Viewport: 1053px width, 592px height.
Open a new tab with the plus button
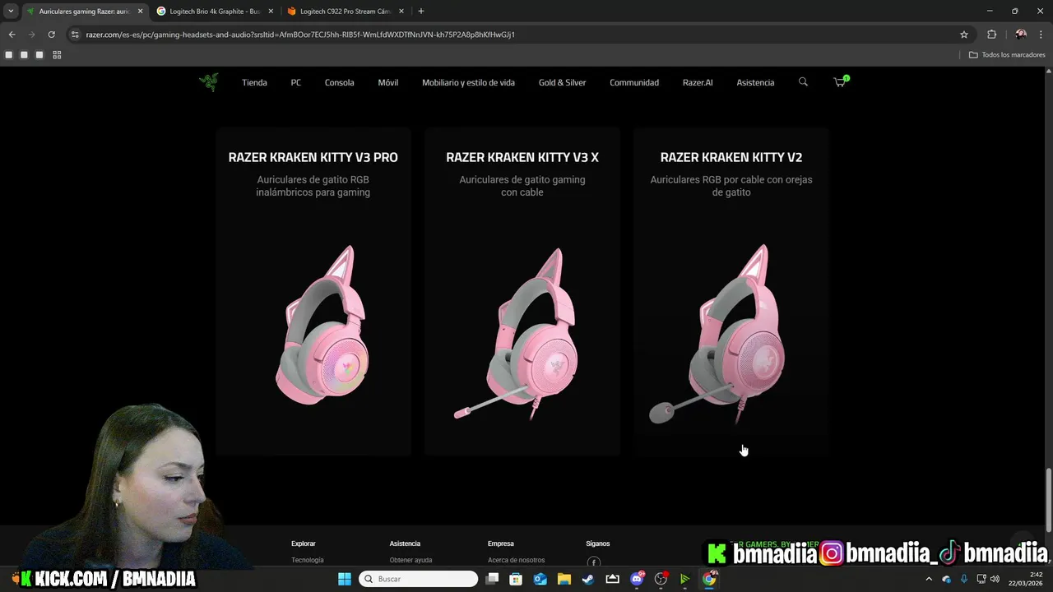pos(421,12)
